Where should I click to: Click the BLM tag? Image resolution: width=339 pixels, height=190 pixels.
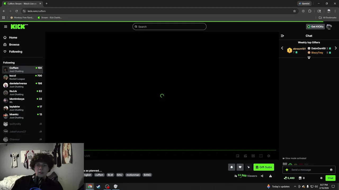point(110,175)
